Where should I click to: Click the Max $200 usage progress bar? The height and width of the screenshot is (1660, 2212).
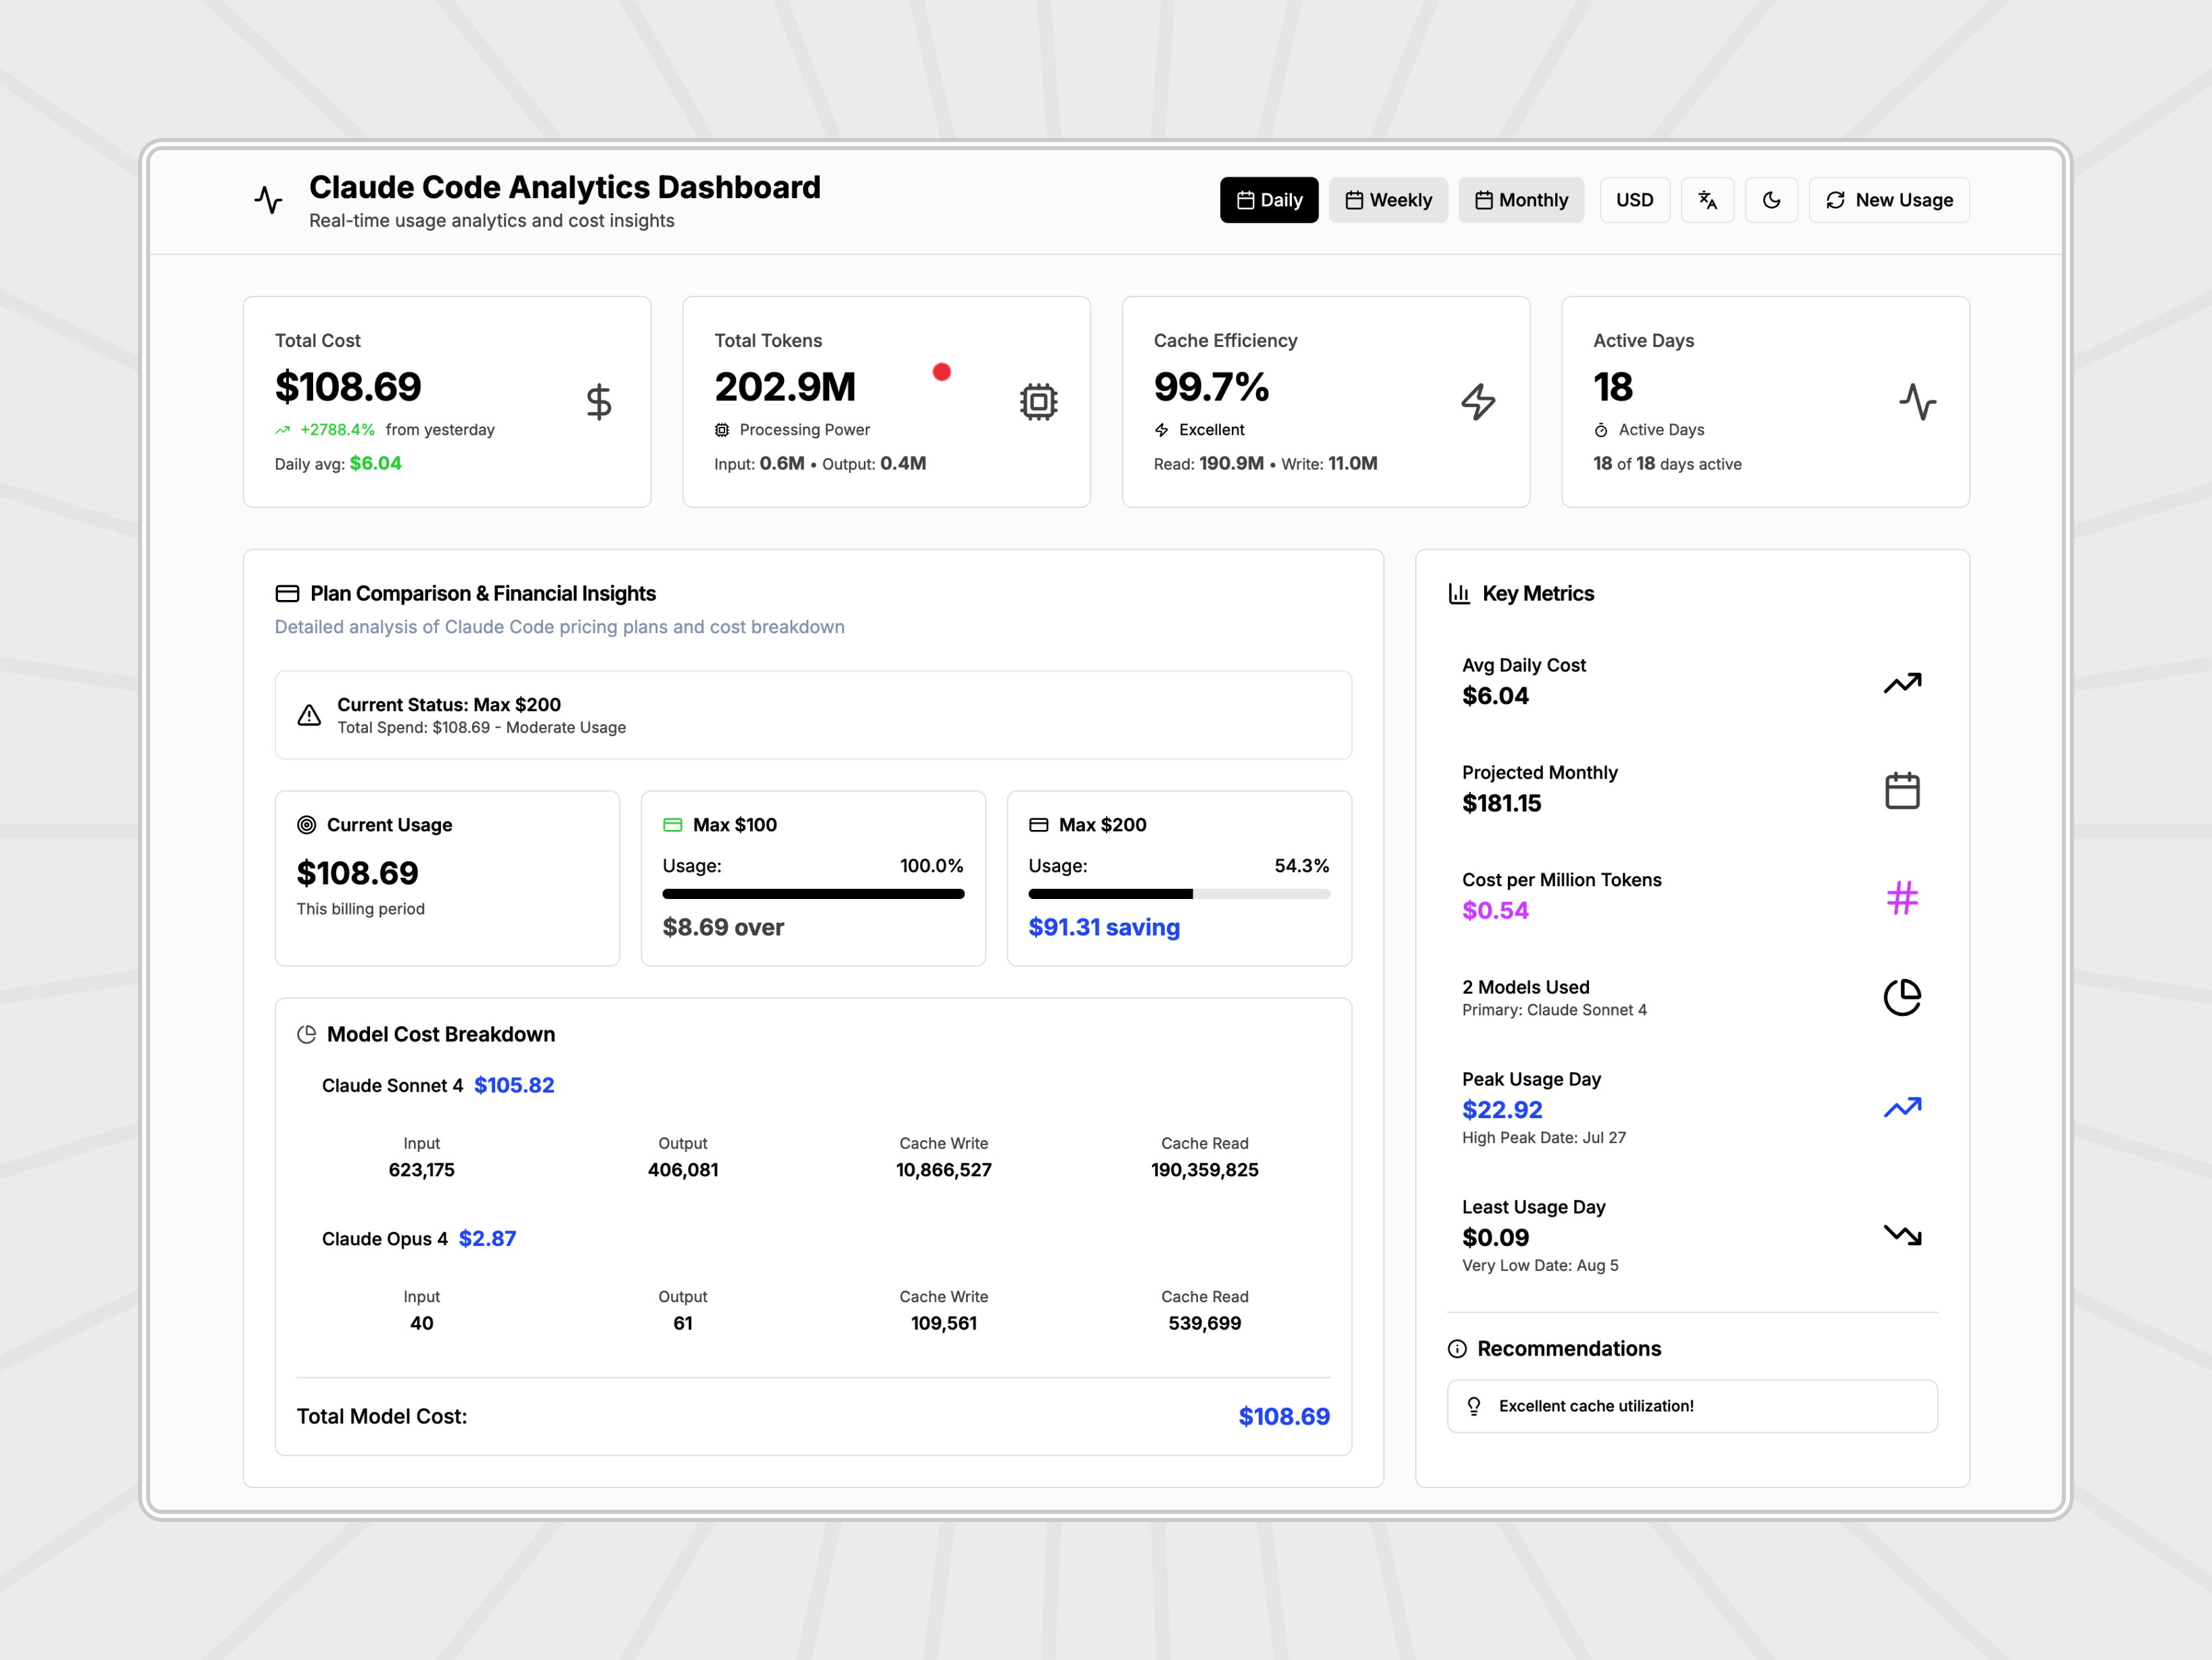(x=1179, y=894)
